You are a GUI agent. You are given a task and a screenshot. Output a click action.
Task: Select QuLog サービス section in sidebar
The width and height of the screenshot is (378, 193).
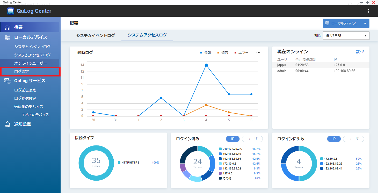coord(30,81)
